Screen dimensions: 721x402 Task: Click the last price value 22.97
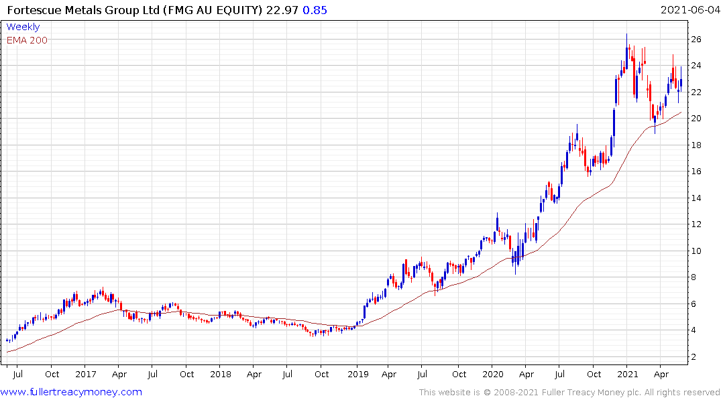[282, 9]
